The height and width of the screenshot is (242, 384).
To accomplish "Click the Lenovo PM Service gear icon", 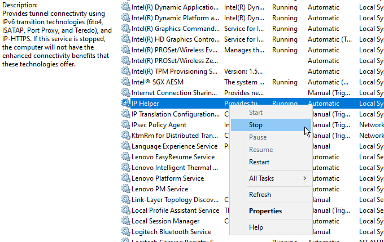I will coord(125,189).
